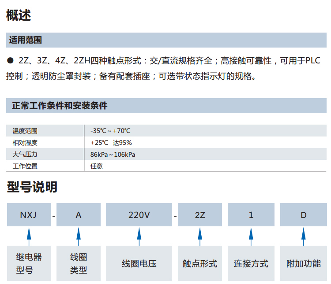Click the 概述 title heading
331x284 pixels.
(19, 15)
